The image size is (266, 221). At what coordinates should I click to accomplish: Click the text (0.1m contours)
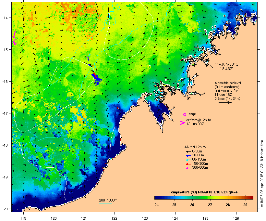click(227, 87)
